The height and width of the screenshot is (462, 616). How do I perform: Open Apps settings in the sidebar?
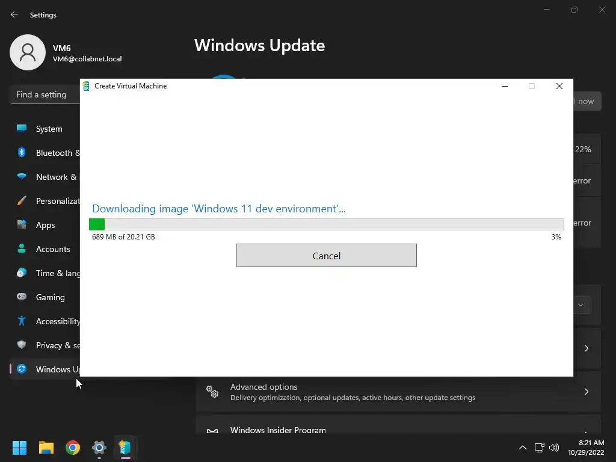[x=45, y=225]
